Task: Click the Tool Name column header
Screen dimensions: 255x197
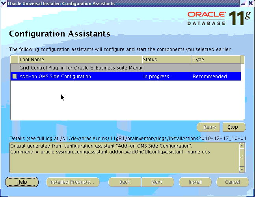Action: click(80, 60)
